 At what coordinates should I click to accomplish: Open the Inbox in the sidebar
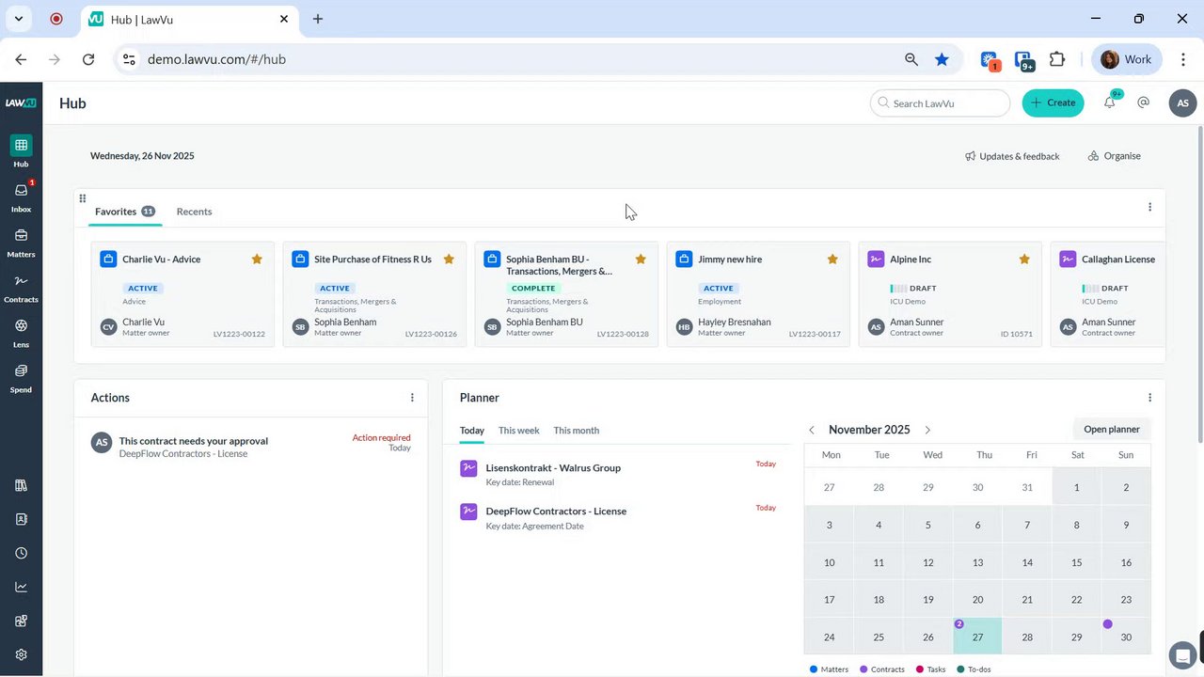(21, 197)
